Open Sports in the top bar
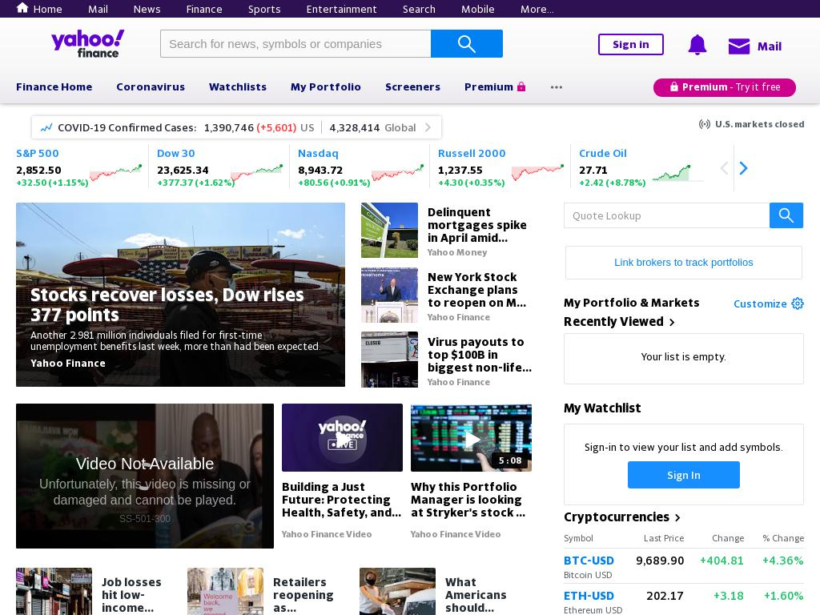This screenshot has width=820, height=615. point(264,9)
